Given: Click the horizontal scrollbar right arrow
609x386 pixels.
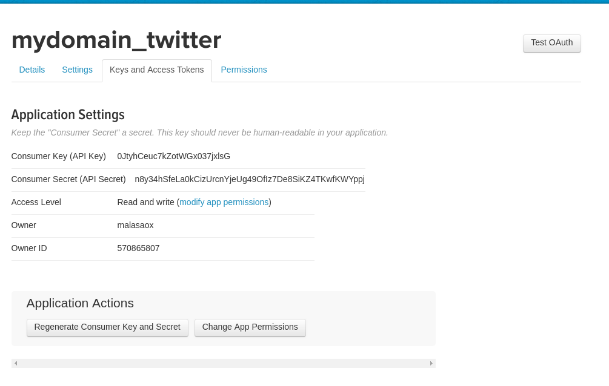Looking at the screenshot, I should (x=431, y=364).
